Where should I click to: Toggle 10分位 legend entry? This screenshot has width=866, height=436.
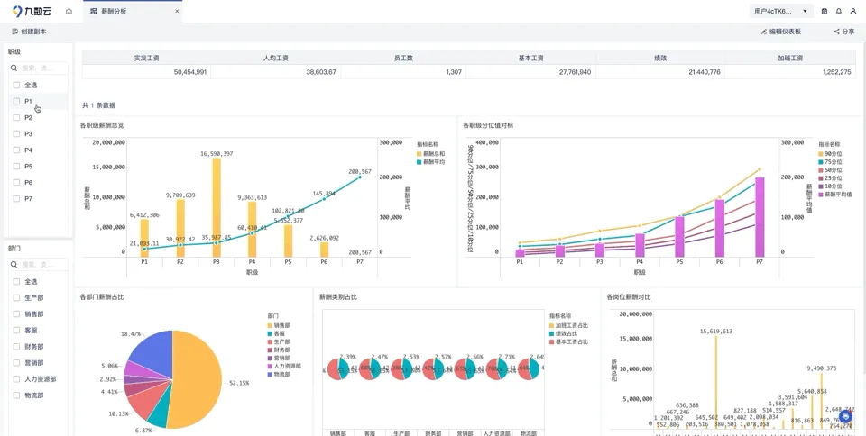coord(830,186)
